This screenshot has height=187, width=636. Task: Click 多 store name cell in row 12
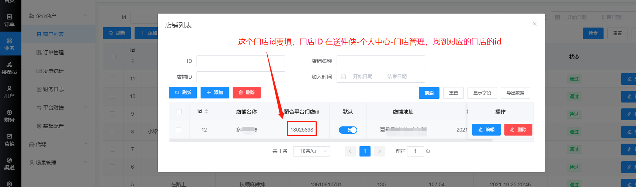click(246, 130)
